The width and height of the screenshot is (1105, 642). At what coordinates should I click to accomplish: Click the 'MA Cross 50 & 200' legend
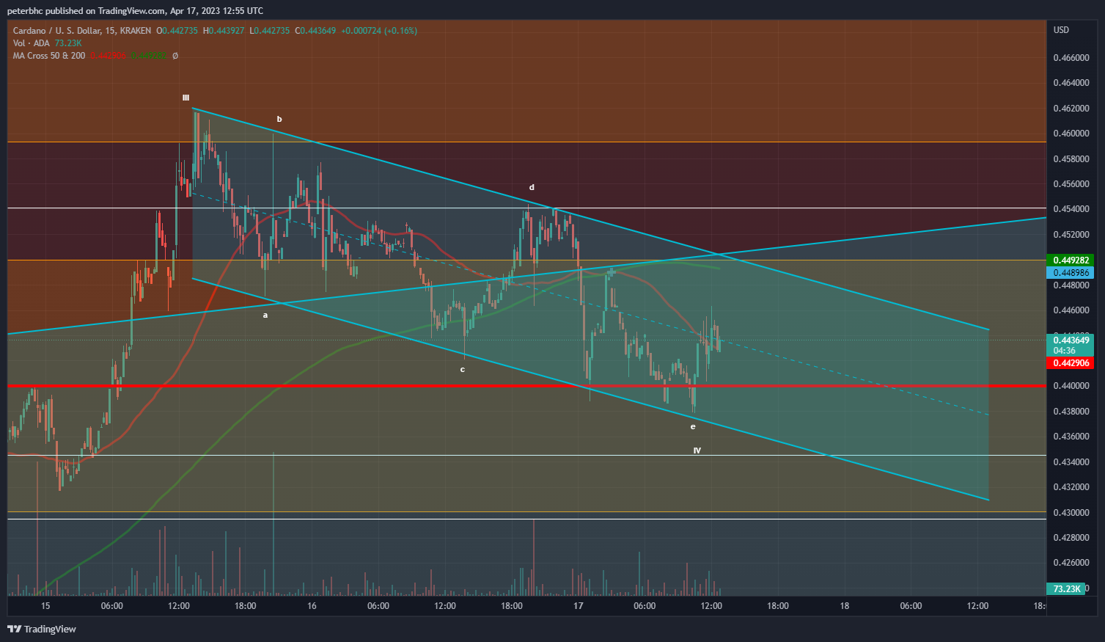coord(49,56)
